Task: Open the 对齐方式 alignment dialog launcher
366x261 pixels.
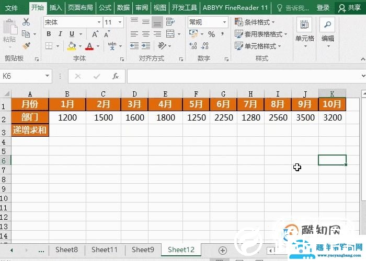Action: coord(181,60)
